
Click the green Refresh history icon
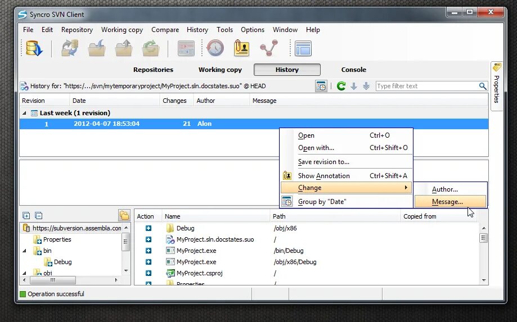click(x=341, y=87)
